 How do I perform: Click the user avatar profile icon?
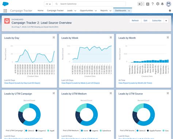(x=169, y=4)
